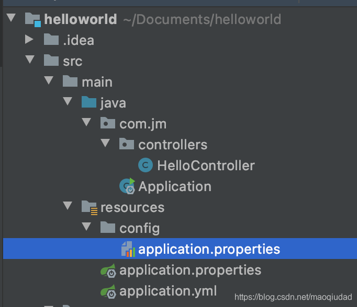Select the helloworld project name
The height and width of the screenshot is (307, 357).
[81, 19]
